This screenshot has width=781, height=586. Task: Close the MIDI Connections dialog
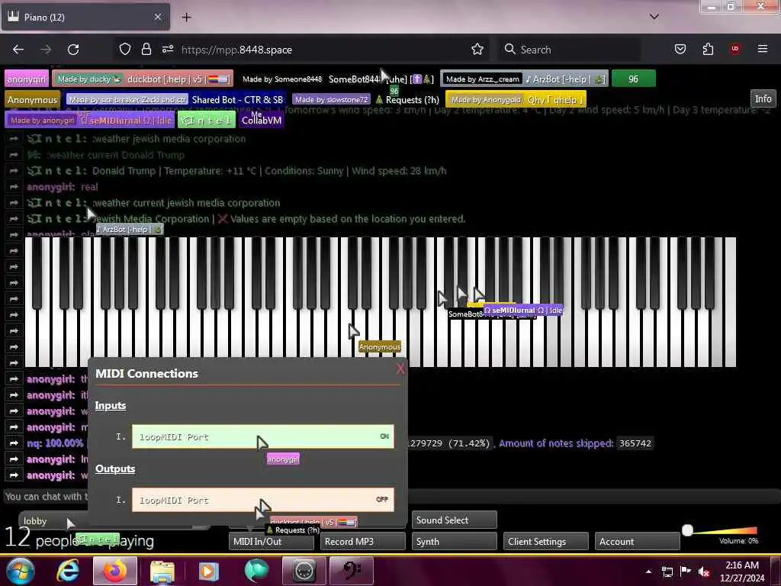pyautogui.click(x=400, y=369)
